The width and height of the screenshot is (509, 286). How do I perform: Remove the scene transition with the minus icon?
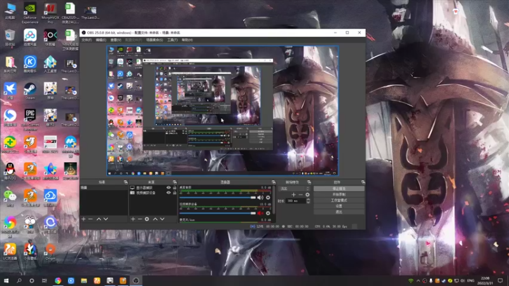click(x=300, y=194)
